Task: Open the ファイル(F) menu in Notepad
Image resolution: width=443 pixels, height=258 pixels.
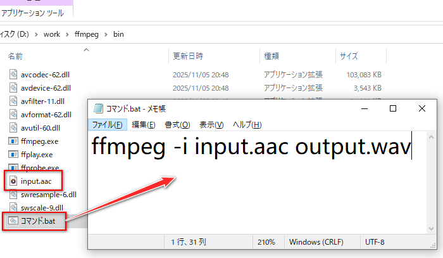Action: pyautogui.click(x=108, y=125)
